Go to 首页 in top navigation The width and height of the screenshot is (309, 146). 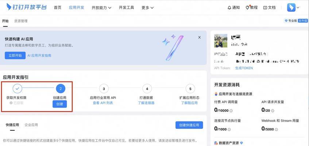pos(58,8)
